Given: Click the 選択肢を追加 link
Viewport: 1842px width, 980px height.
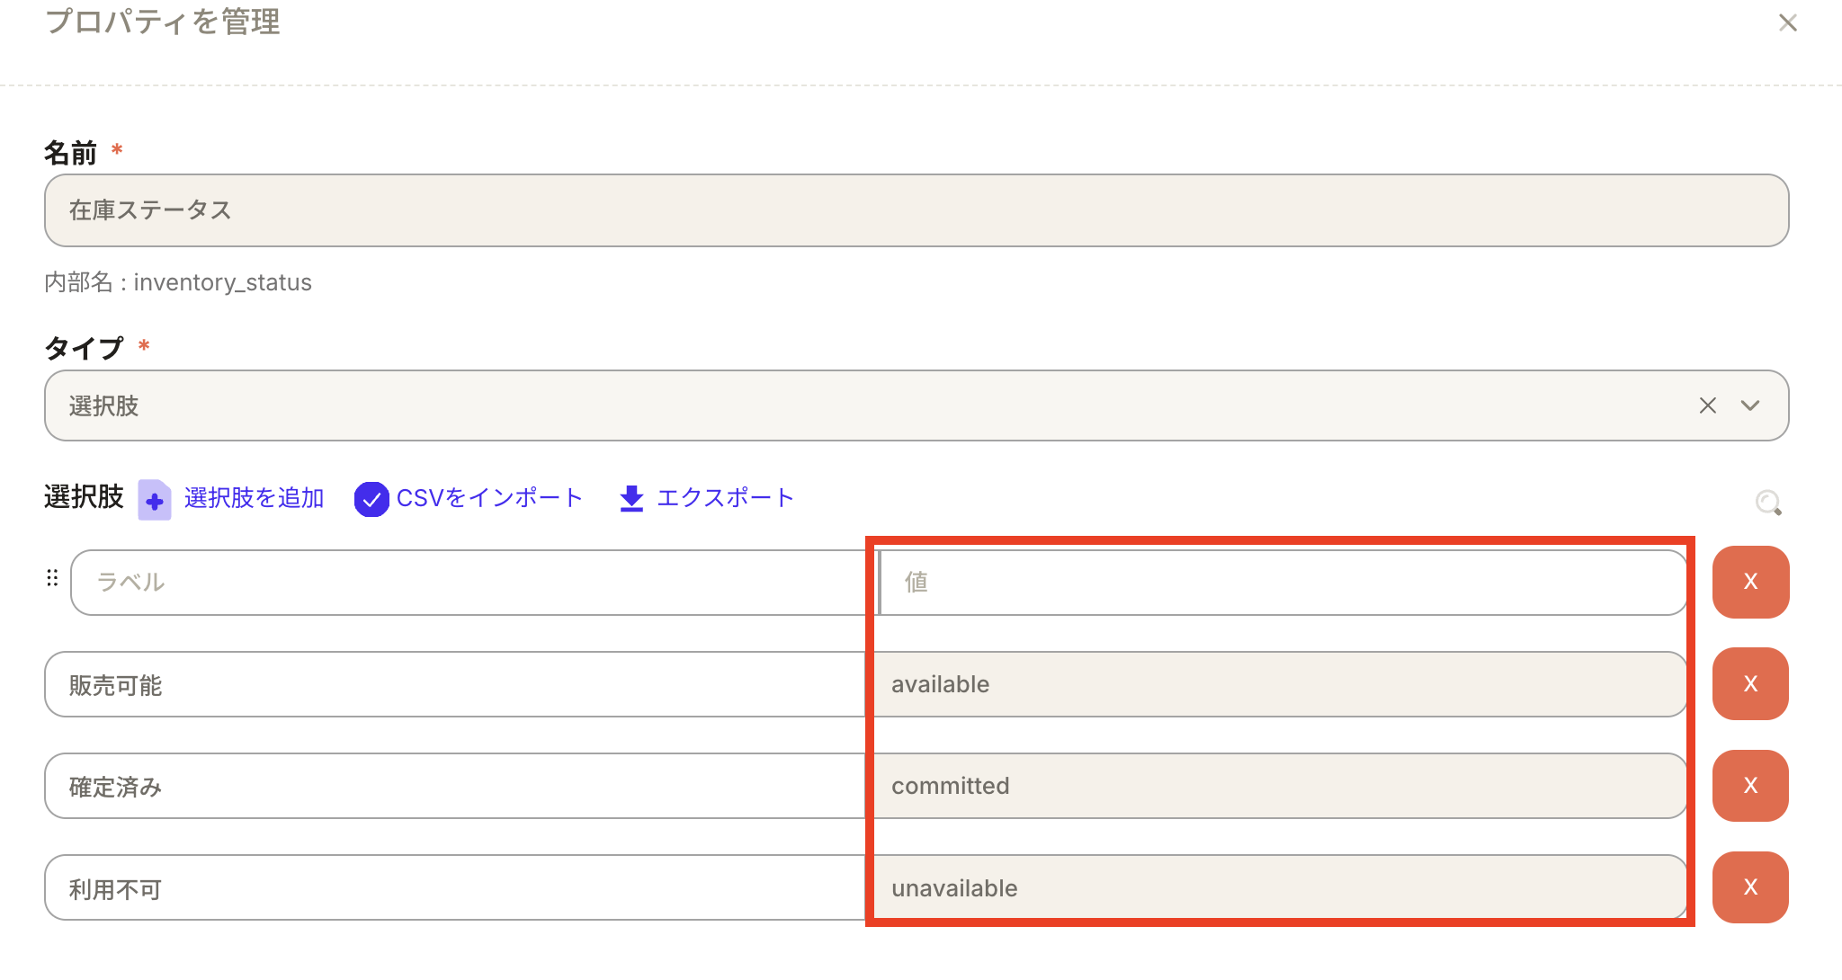Looking at the screenshot, I should (x=254, y=498).
